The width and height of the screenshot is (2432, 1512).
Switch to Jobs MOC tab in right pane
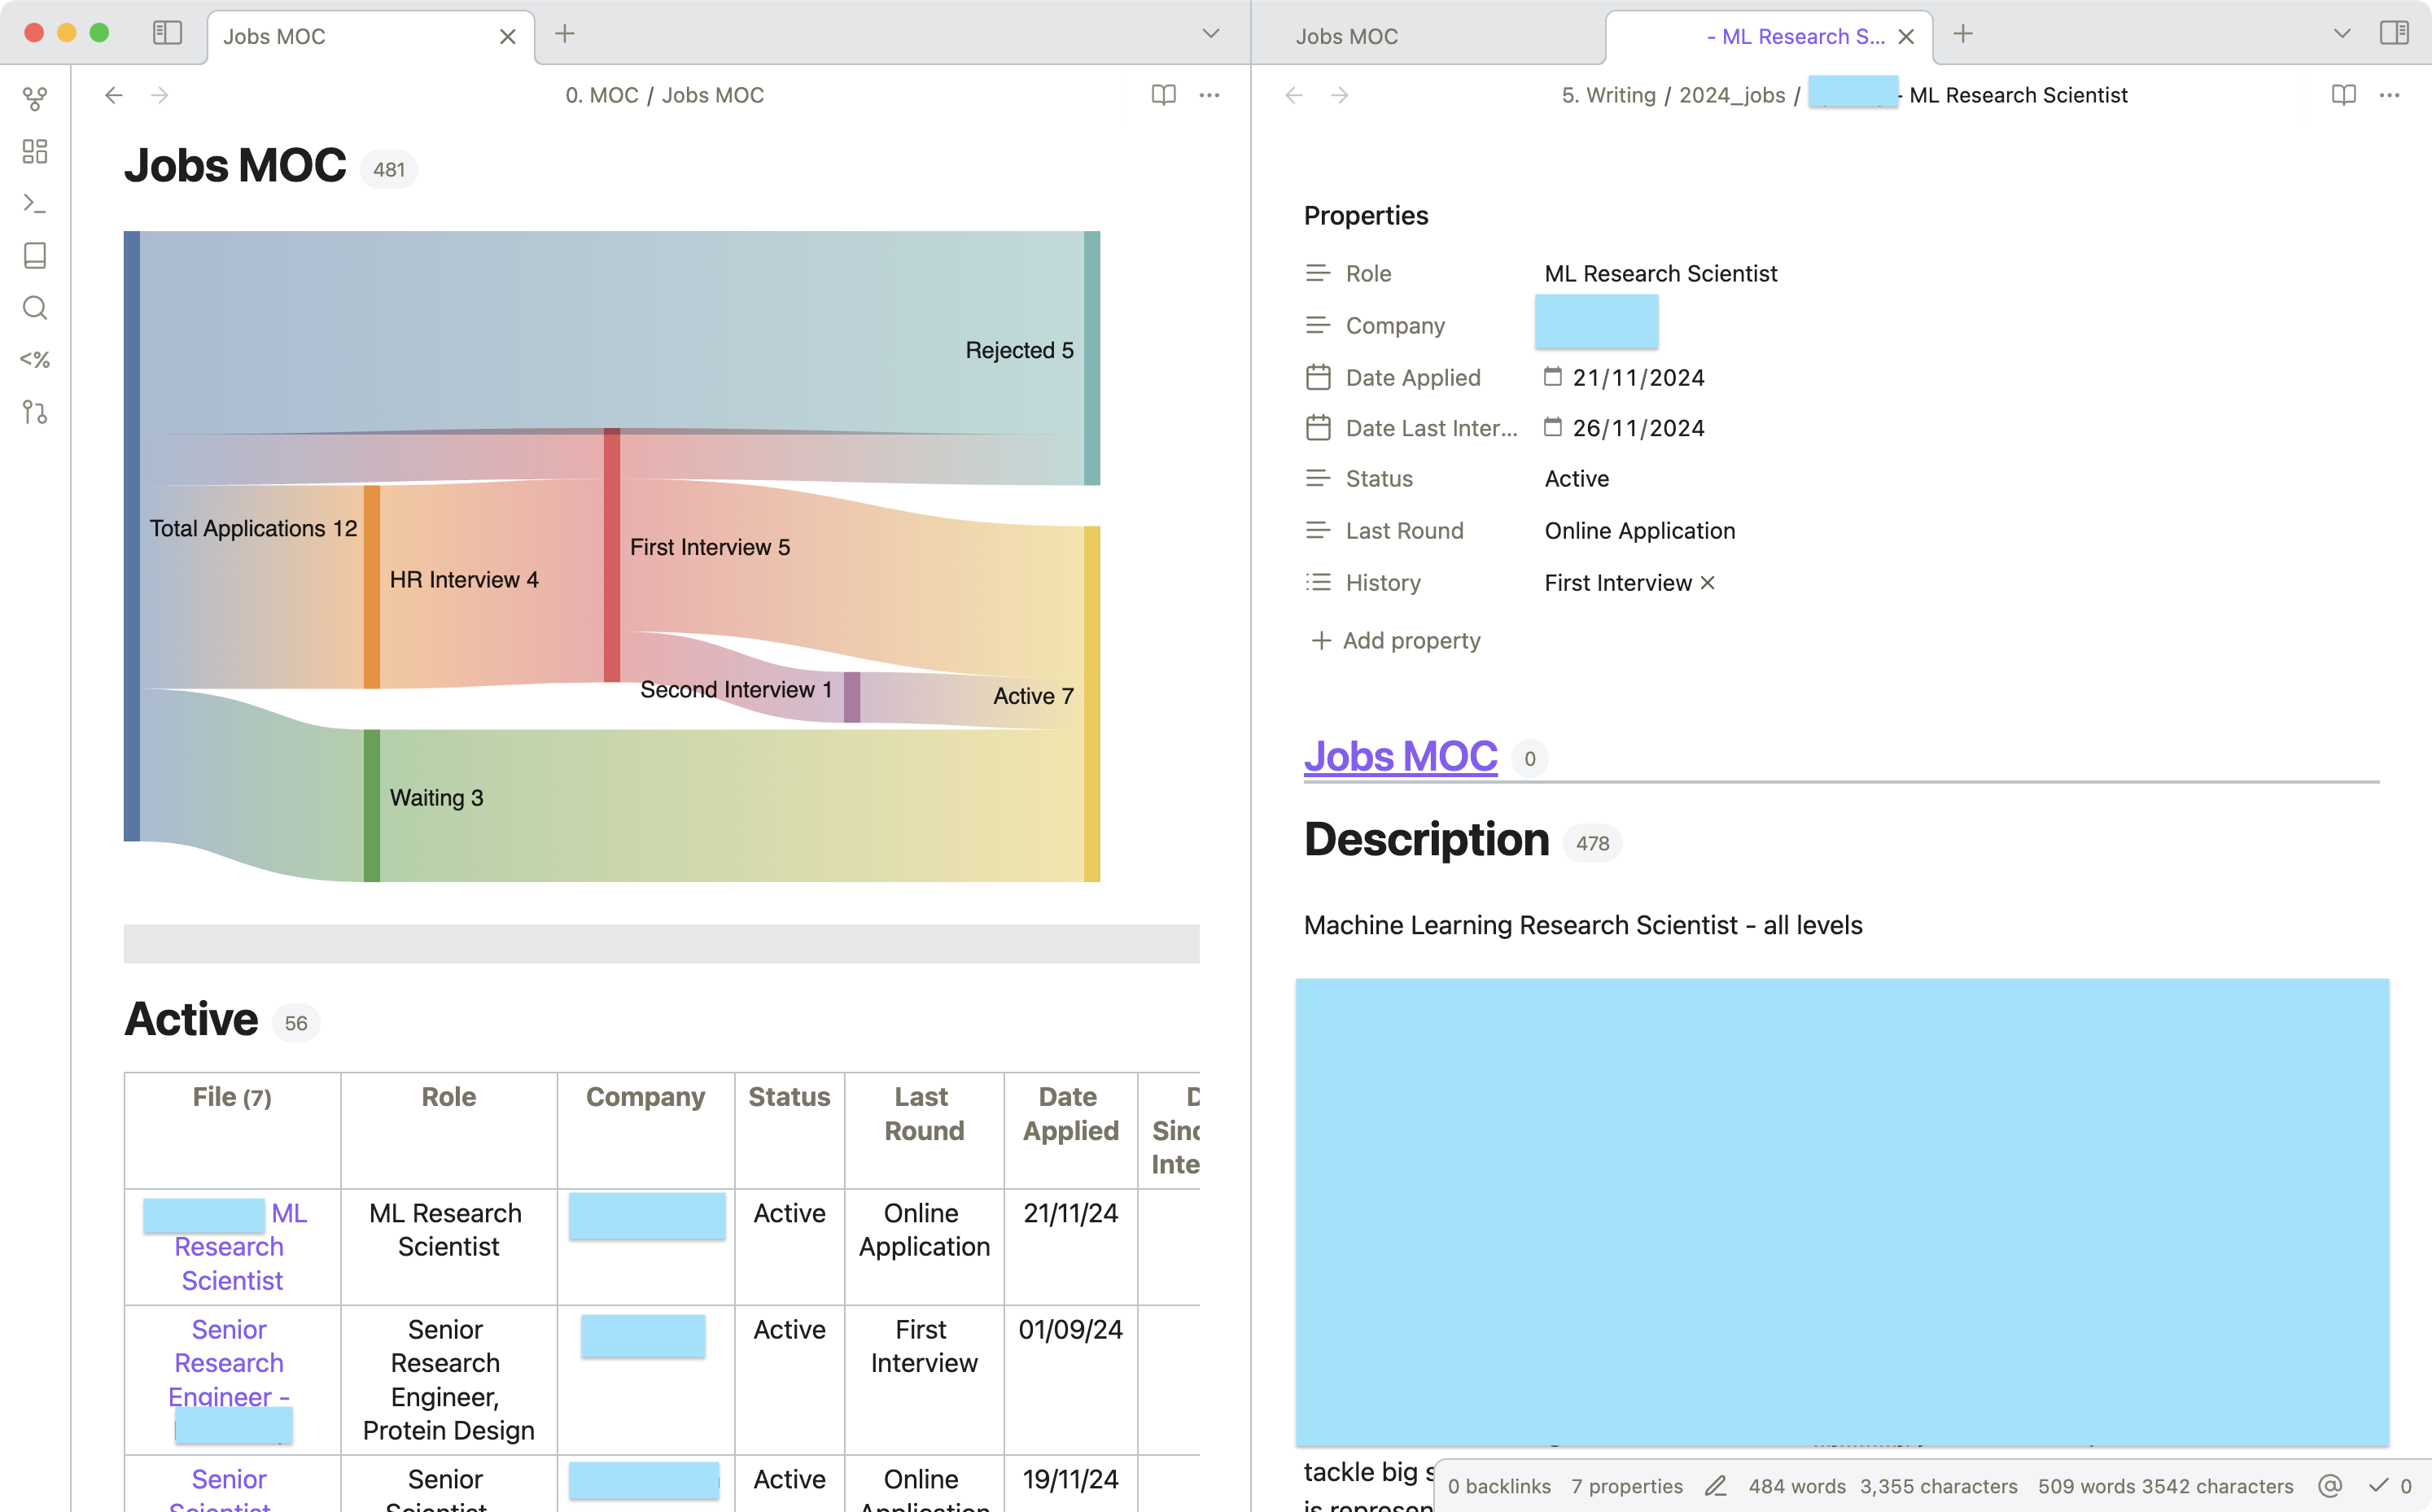1347,37
